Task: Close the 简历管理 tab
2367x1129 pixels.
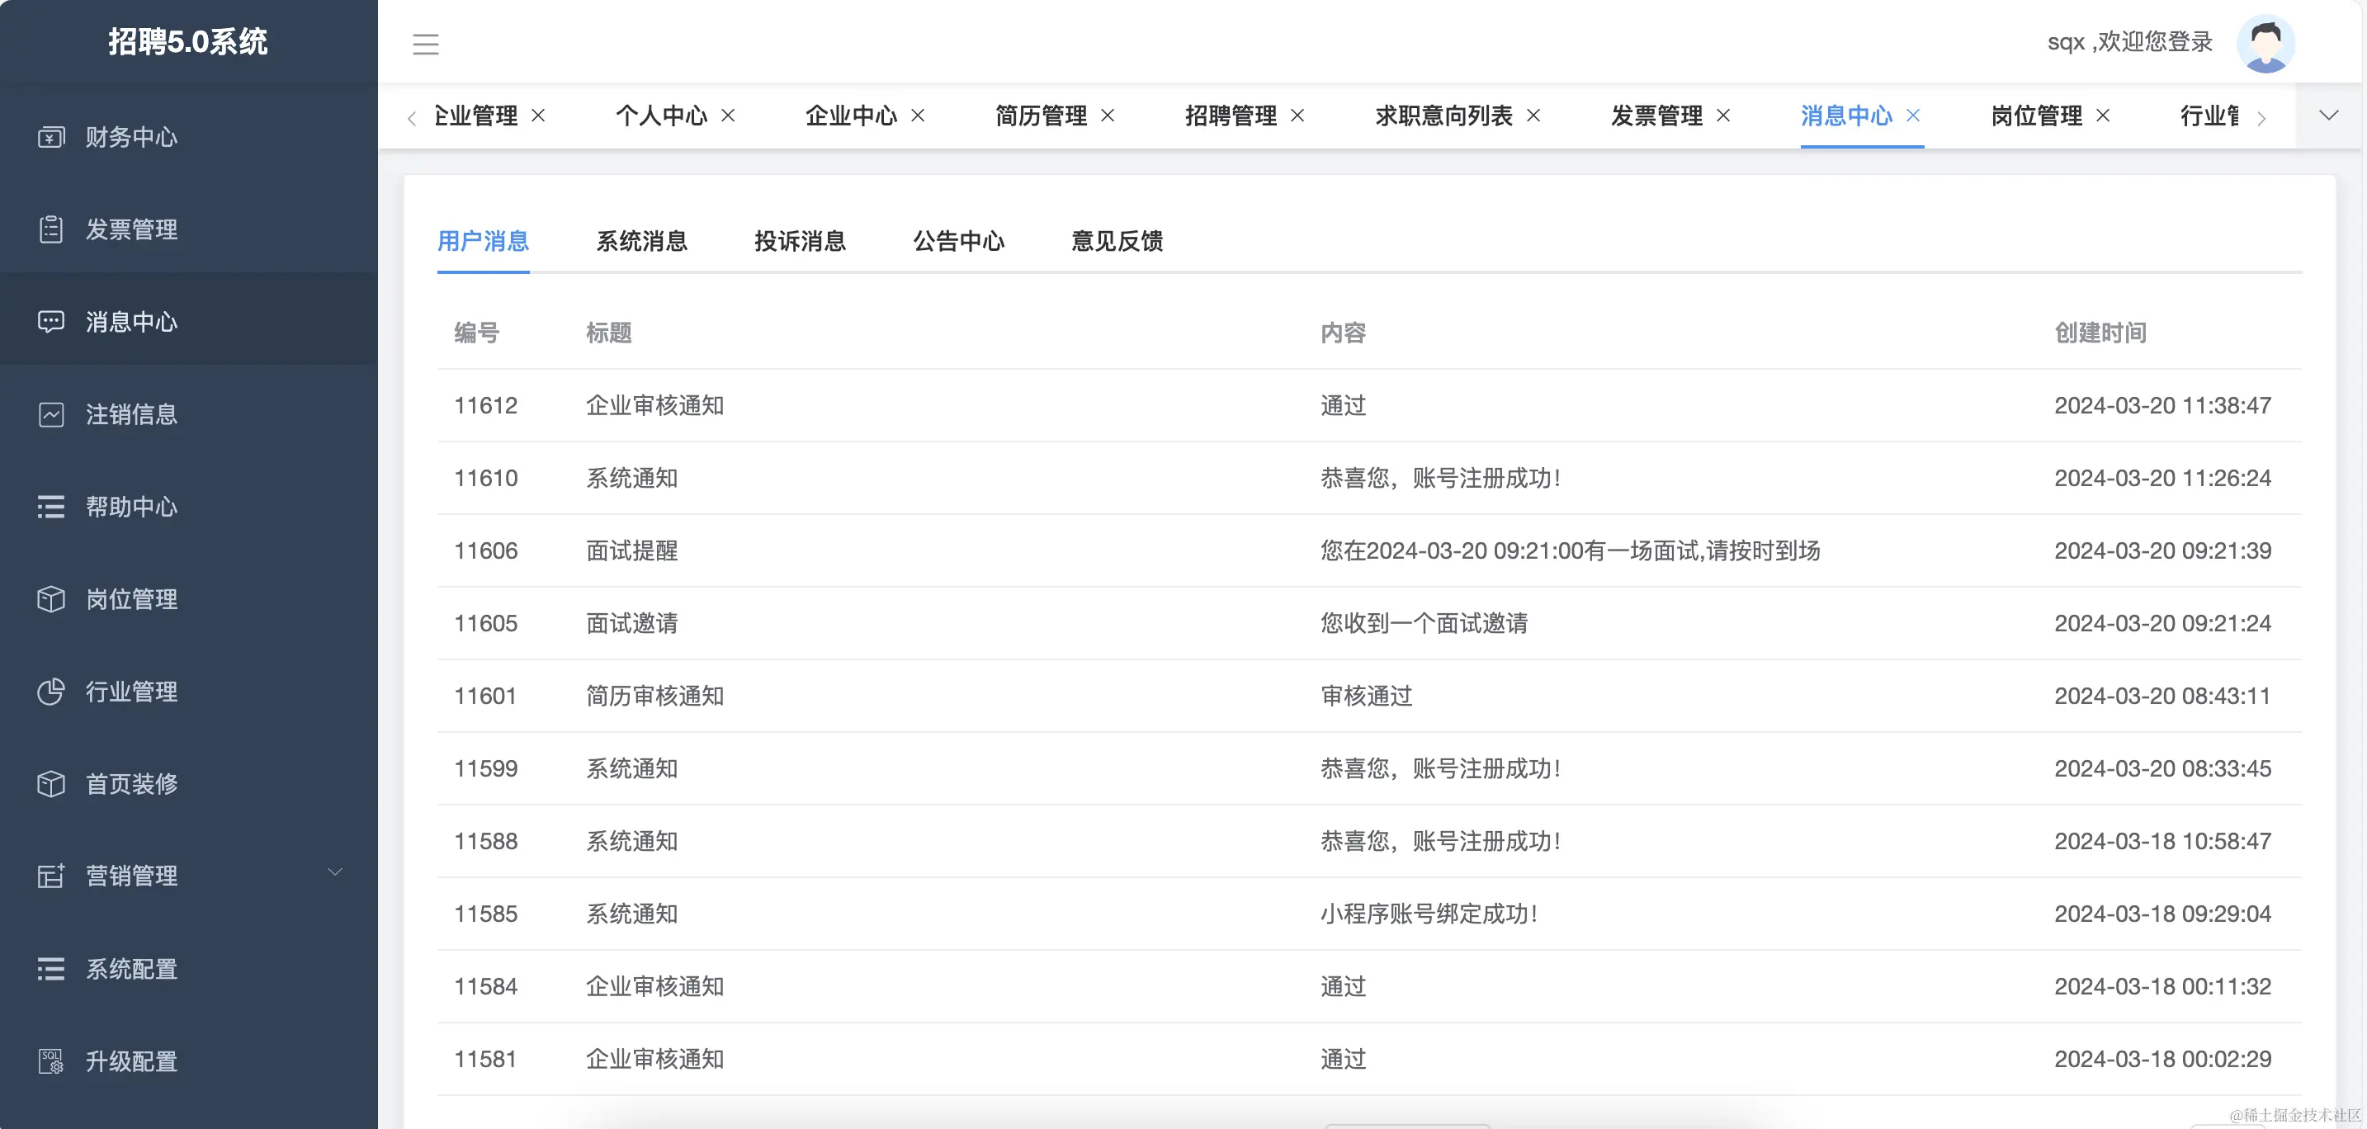Action: (1108, 116)
